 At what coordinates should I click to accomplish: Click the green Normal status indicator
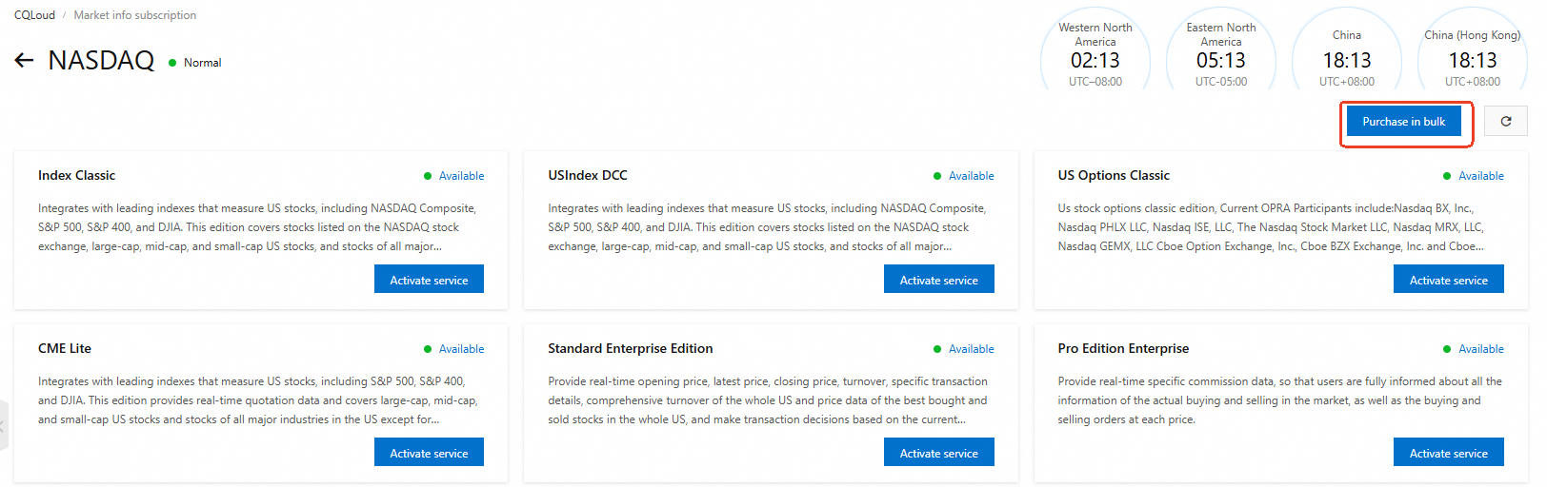195,63
